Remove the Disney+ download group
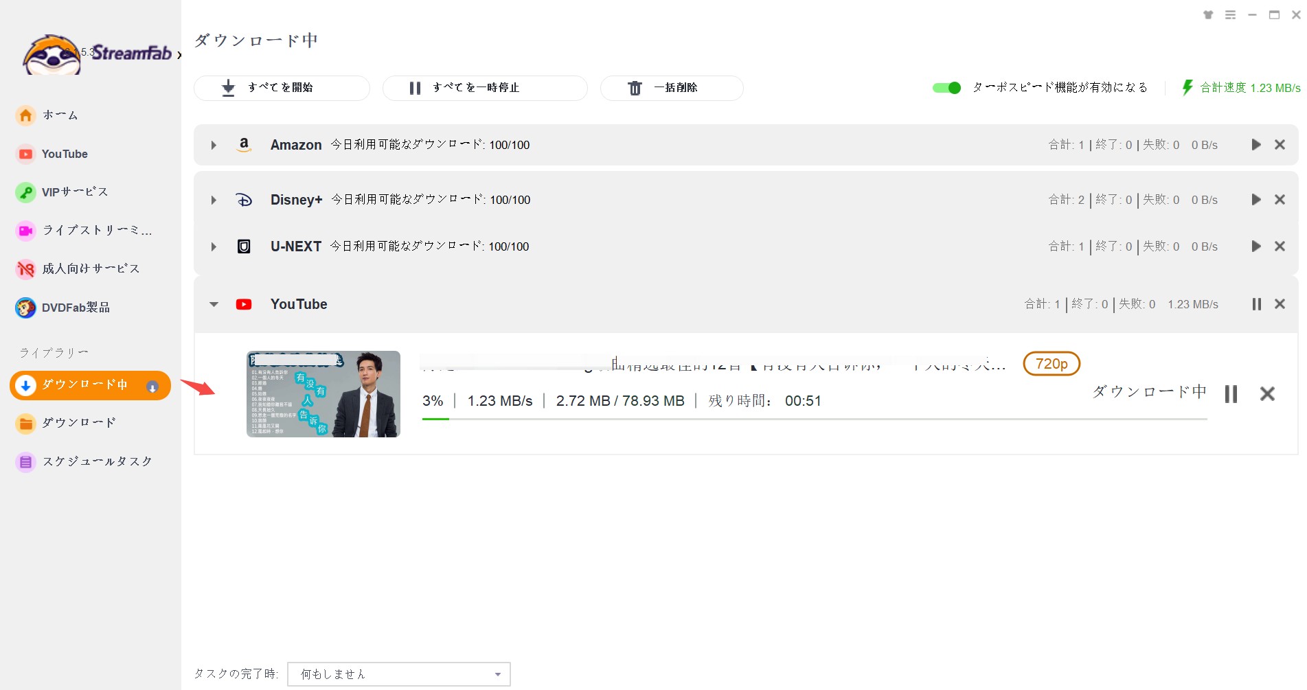 tap(1280, 200)
